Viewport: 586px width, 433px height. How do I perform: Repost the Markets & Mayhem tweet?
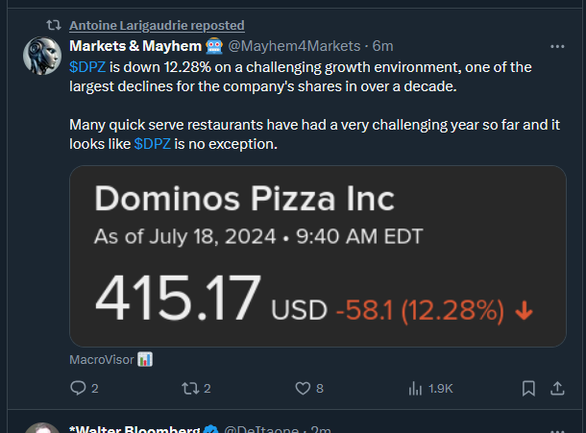[188, 389]
